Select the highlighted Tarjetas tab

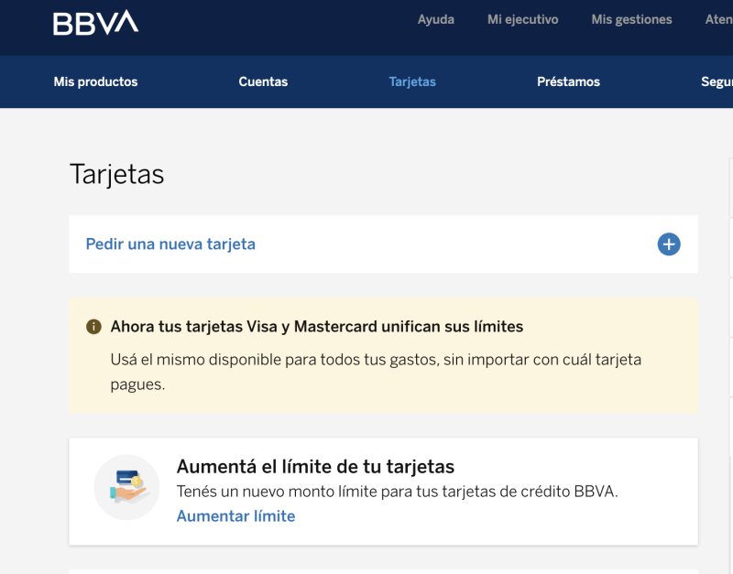[x=412, y=81]
